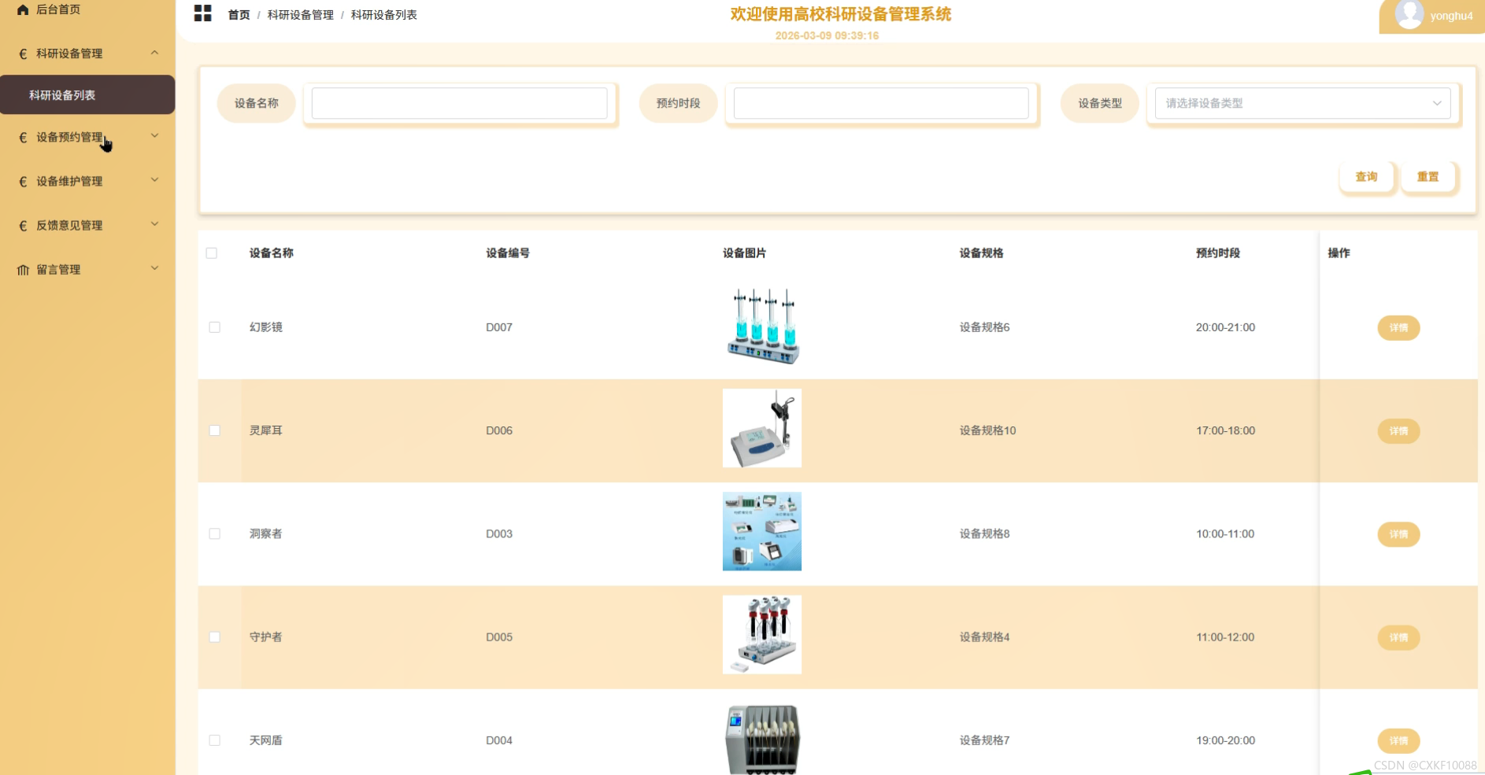The width and height of the screenshot is (1485, 775).
Task: Check the row for 洞察者
Action: (x=214, y=533)
